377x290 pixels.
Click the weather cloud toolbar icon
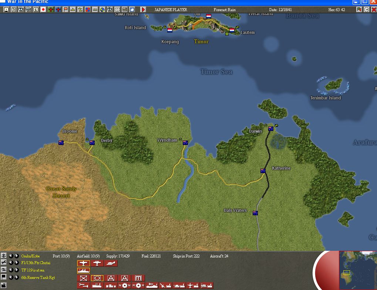(132, 10)
